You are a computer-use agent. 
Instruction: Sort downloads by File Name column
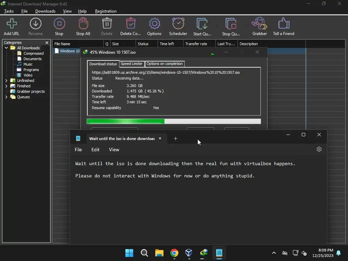(78, 44)
